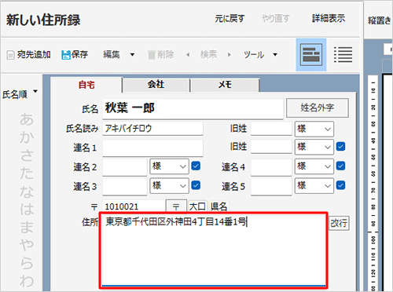Click the 連名4 input field
Image resolution: width=393 pixels, height=292 pixels.
tap(271, 167)
